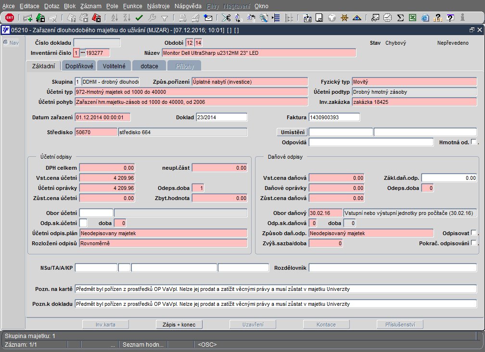Image resolution: width=485 pixels, height=352 pixels.
Task: Switch to the Doplňkové tab
Action: [x=79, y=66]
